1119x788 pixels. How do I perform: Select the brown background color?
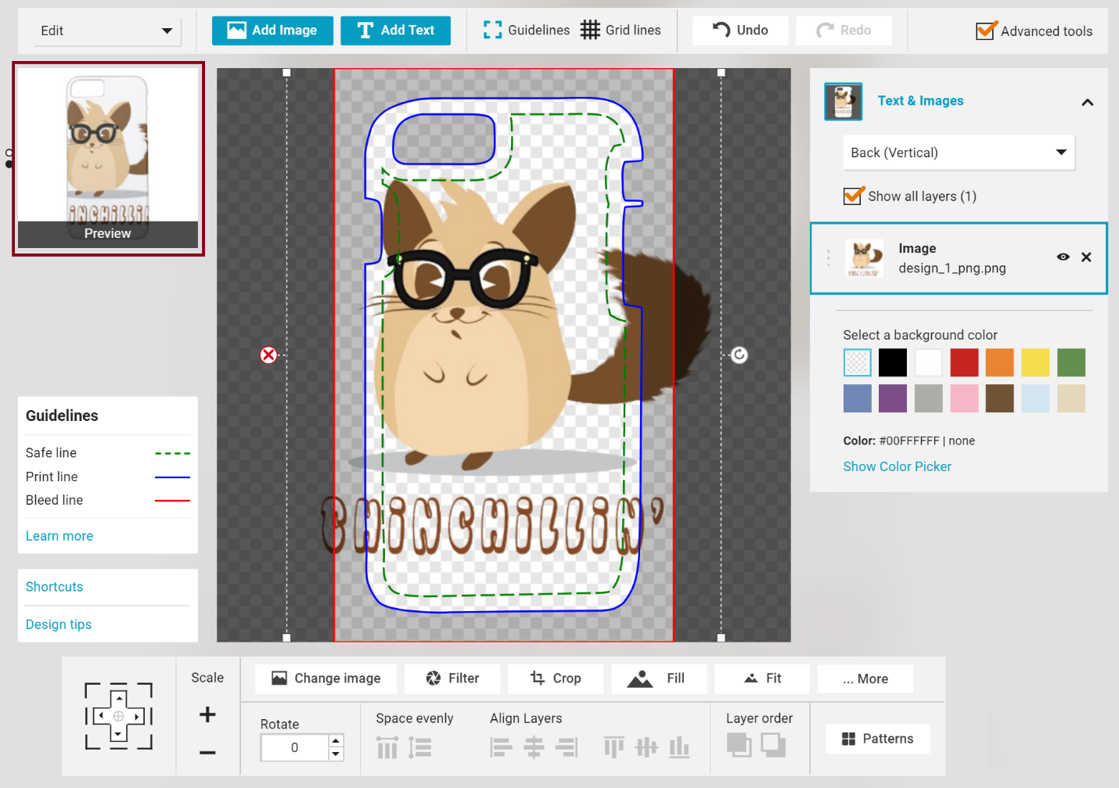(1000, 398)
